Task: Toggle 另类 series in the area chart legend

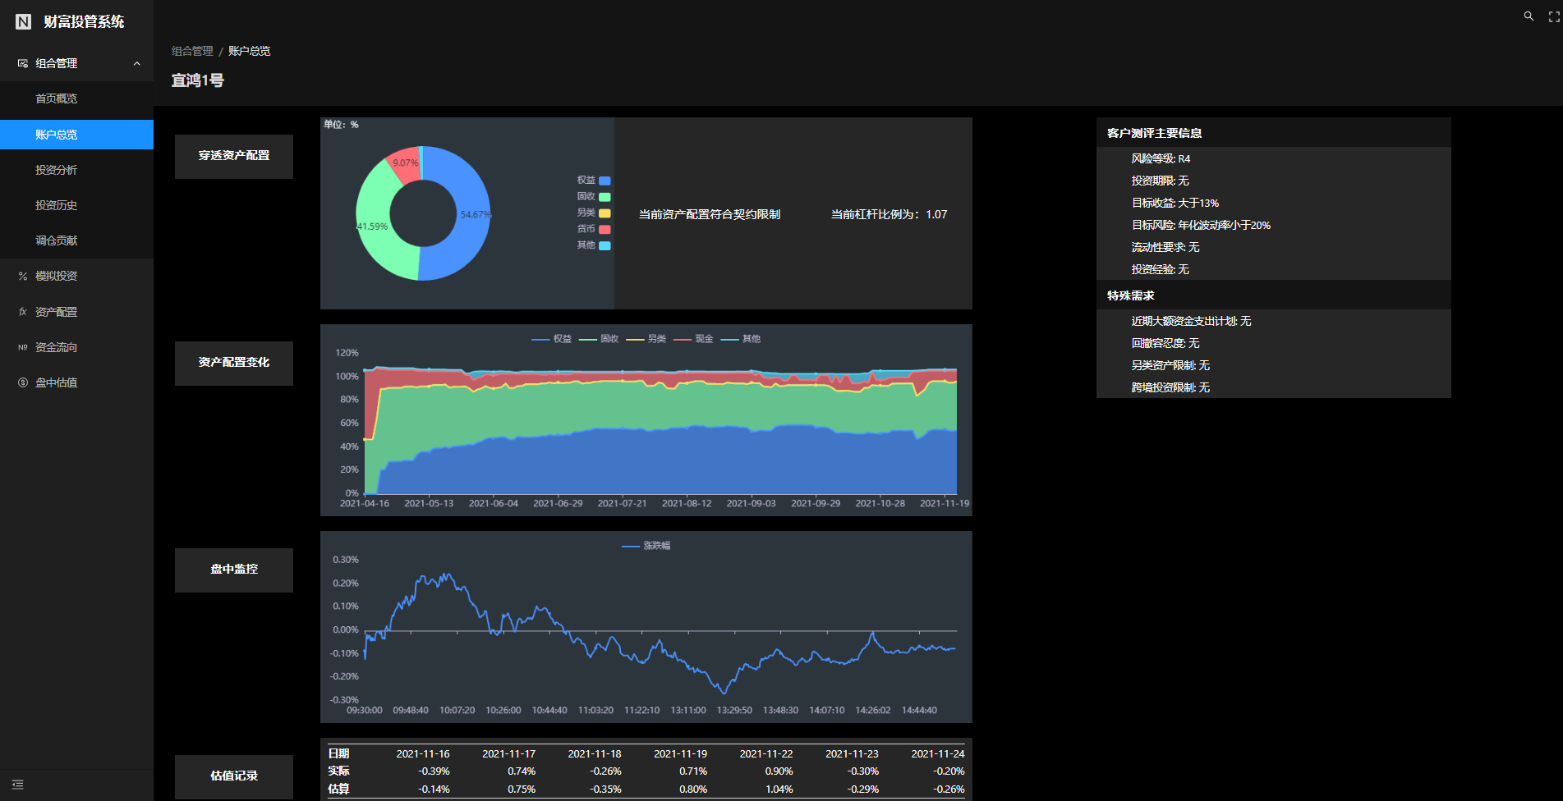Action: (646, 339)
